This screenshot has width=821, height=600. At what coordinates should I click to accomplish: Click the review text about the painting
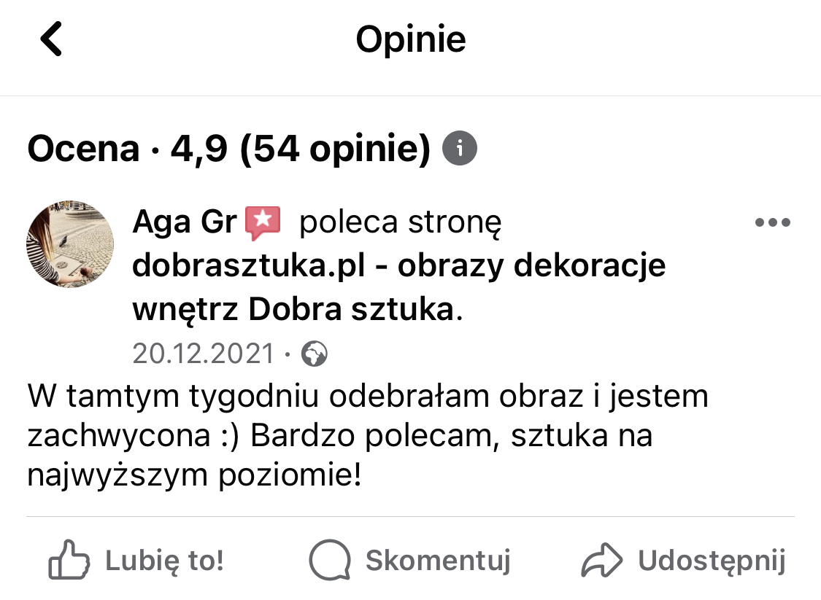coord(368,436)
